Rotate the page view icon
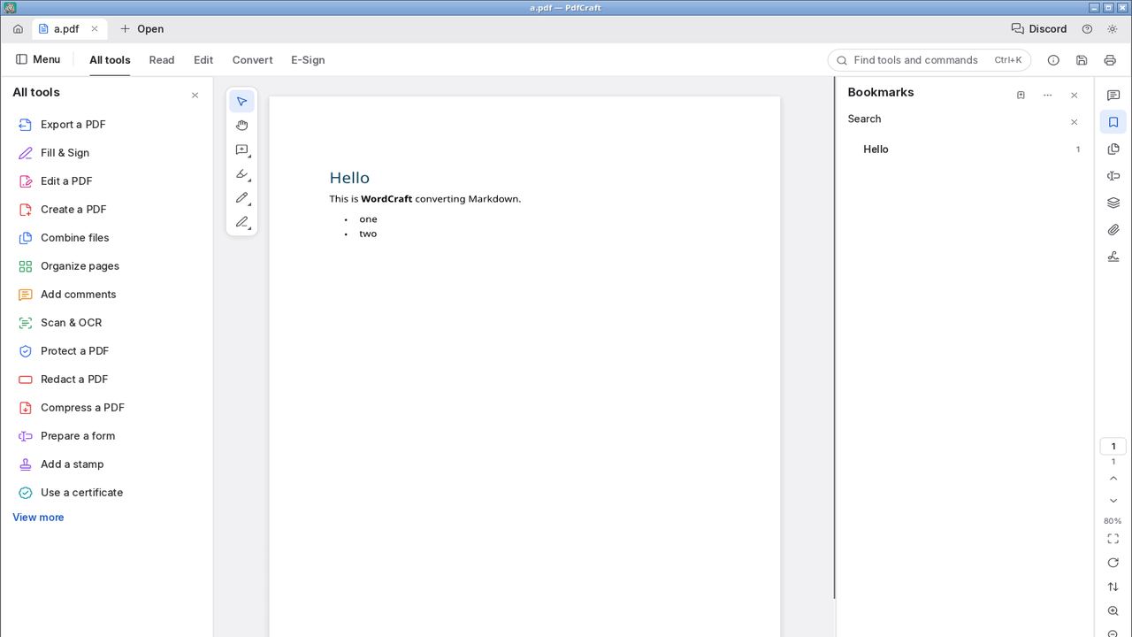This screenshot has width=1132, height=637. tap(1113, 563)
